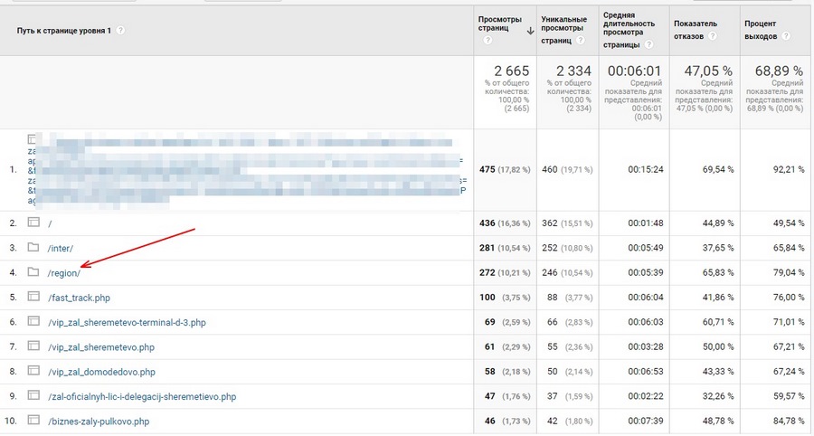This screenshot has width=814, height=436.
Task: Click exit rate 84,78 % in row 10
Action: (789, 421)
